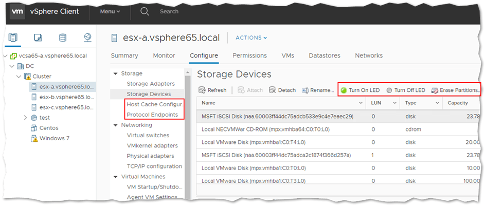This screenshot has height=206, width=486.
Task: Select row MSFT iSCSI Disk naa...7eaec29
Action: coord(338,117)
